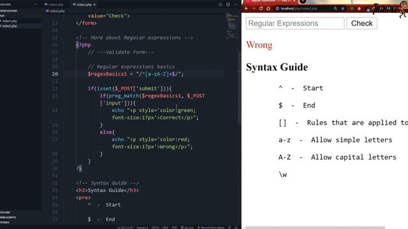The height and width of the screenshot is (229, 408).
Task: Click Record Story status bar item
Action: pos(211,228)
